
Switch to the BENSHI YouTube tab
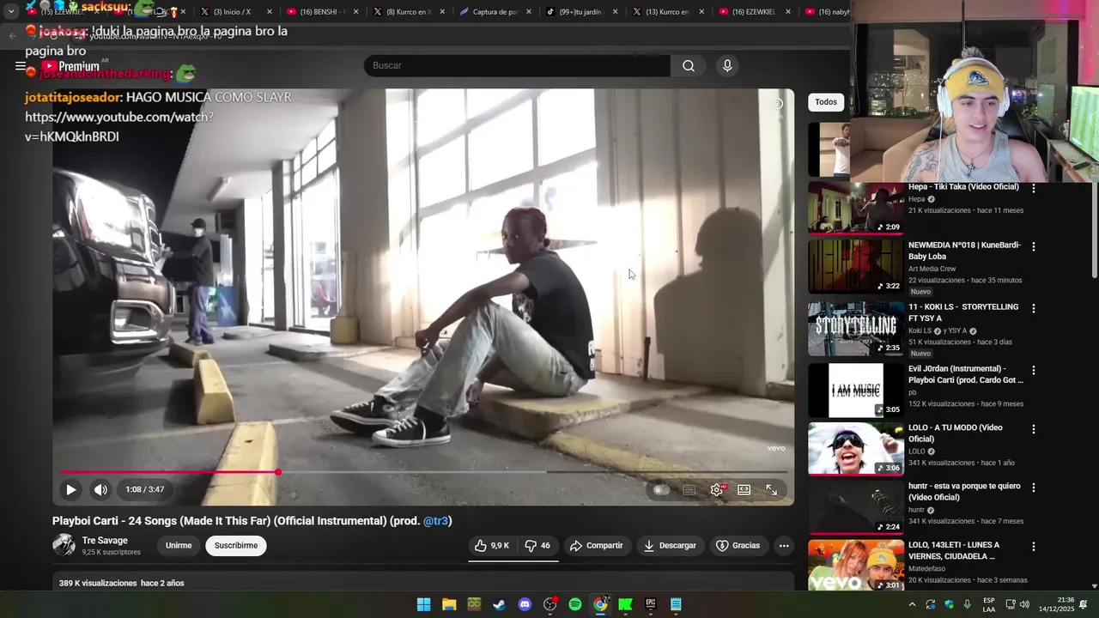(324, 12)
